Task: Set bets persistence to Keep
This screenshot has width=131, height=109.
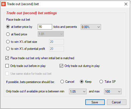Action: tap(82, 82)
